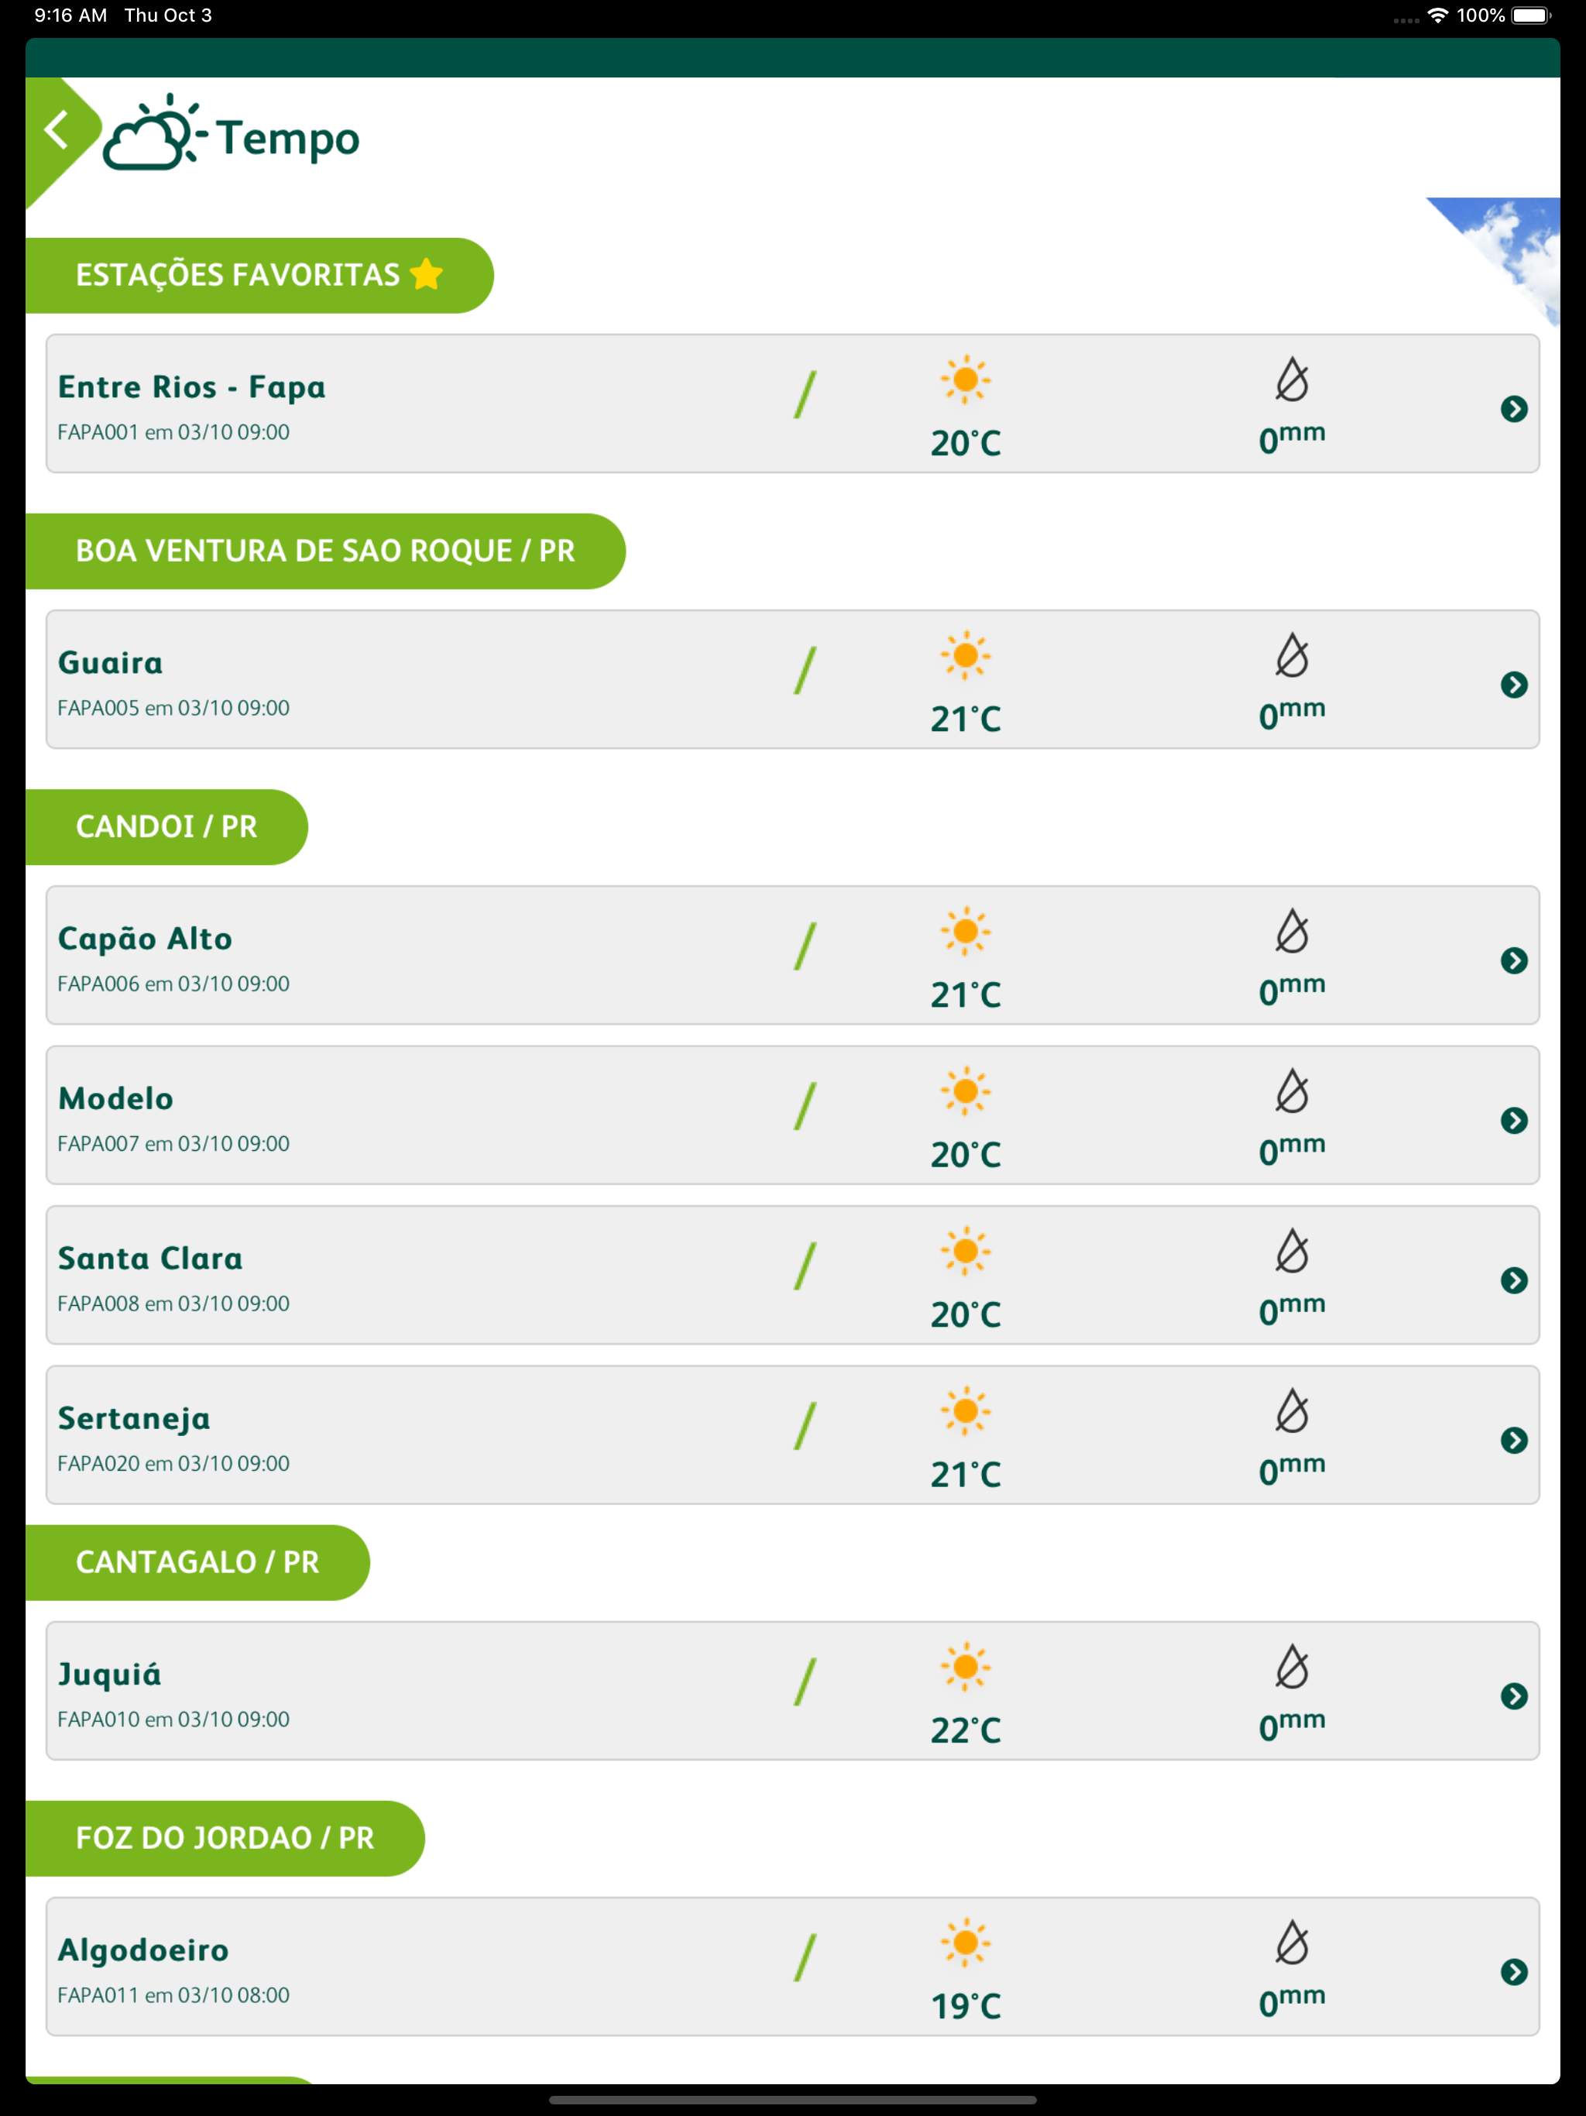
Task: Click the sun icon in Juquiá row
Action: (x=965, y=1667)
